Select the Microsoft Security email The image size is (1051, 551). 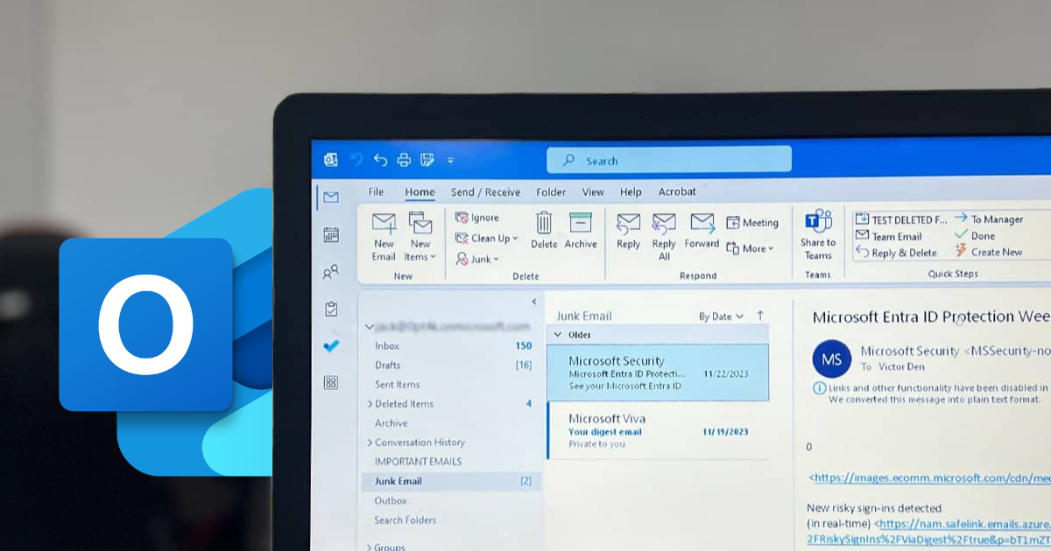click(x=658, y=373)
